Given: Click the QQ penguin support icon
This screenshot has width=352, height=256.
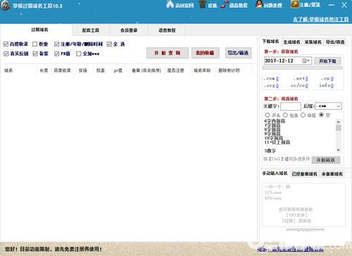Looking at the screenshot, I should pos(259,5).
